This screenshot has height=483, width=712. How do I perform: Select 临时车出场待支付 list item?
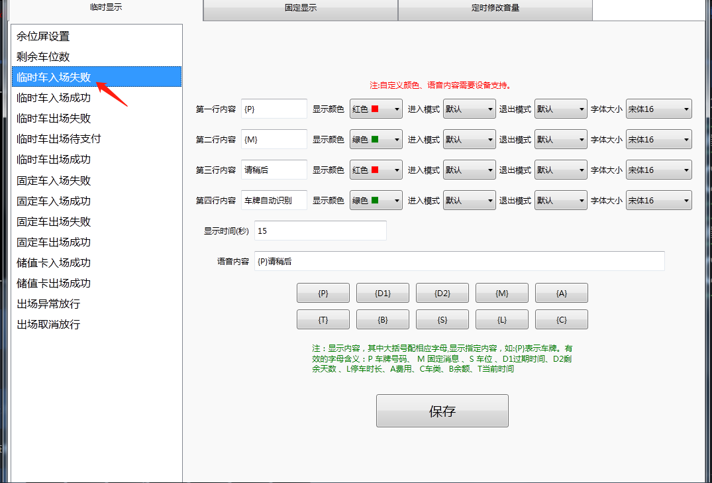pos(97,138)
